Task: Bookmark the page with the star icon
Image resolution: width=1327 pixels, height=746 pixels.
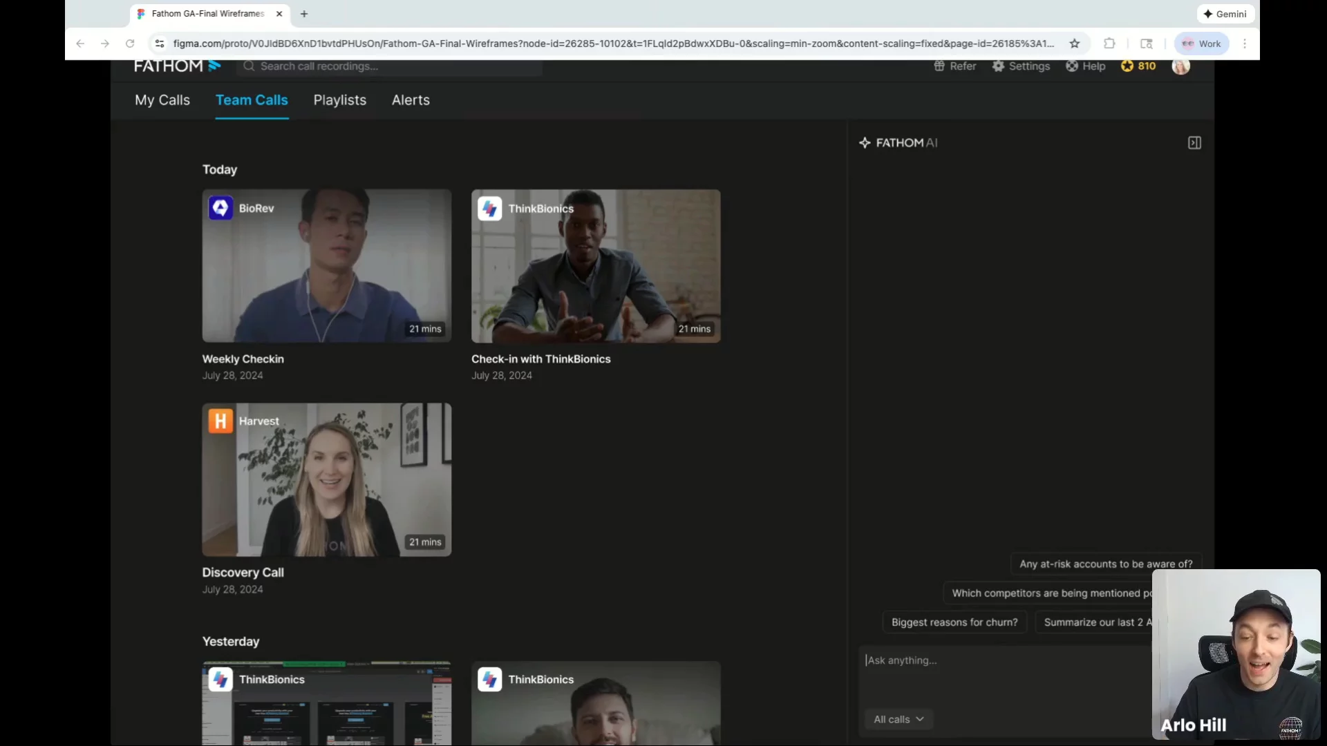Action: [x=1074, y=44]
